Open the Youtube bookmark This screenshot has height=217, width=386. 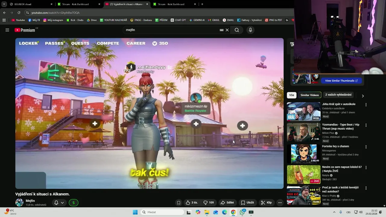tap(18, 20)
